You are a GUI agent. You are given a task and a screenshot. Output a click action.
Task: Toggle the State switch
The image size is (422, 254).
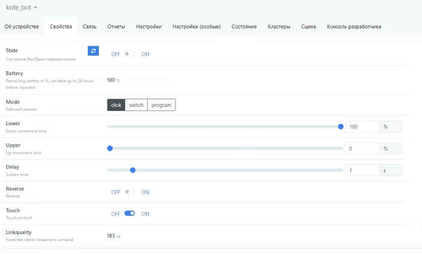(129, 54)
